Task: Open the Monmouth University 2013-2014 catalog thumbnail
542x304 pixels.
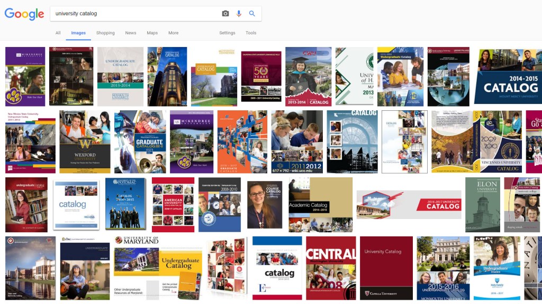Action: point(121,77)
